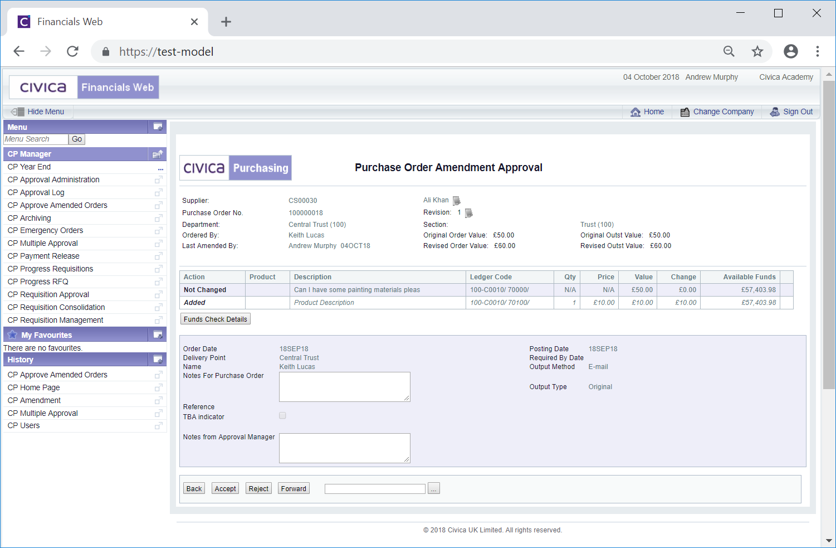This screenshot has width=836, height=548.
Task: Click the CP Year End ellipsis icon
Action: coord(160,168)
